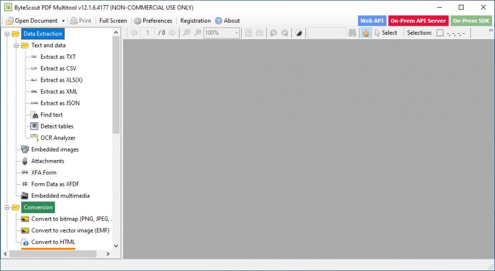Screen dimensions: 495x271
Task: Toggle the Select cursor tool
Action: coord(385,33)
